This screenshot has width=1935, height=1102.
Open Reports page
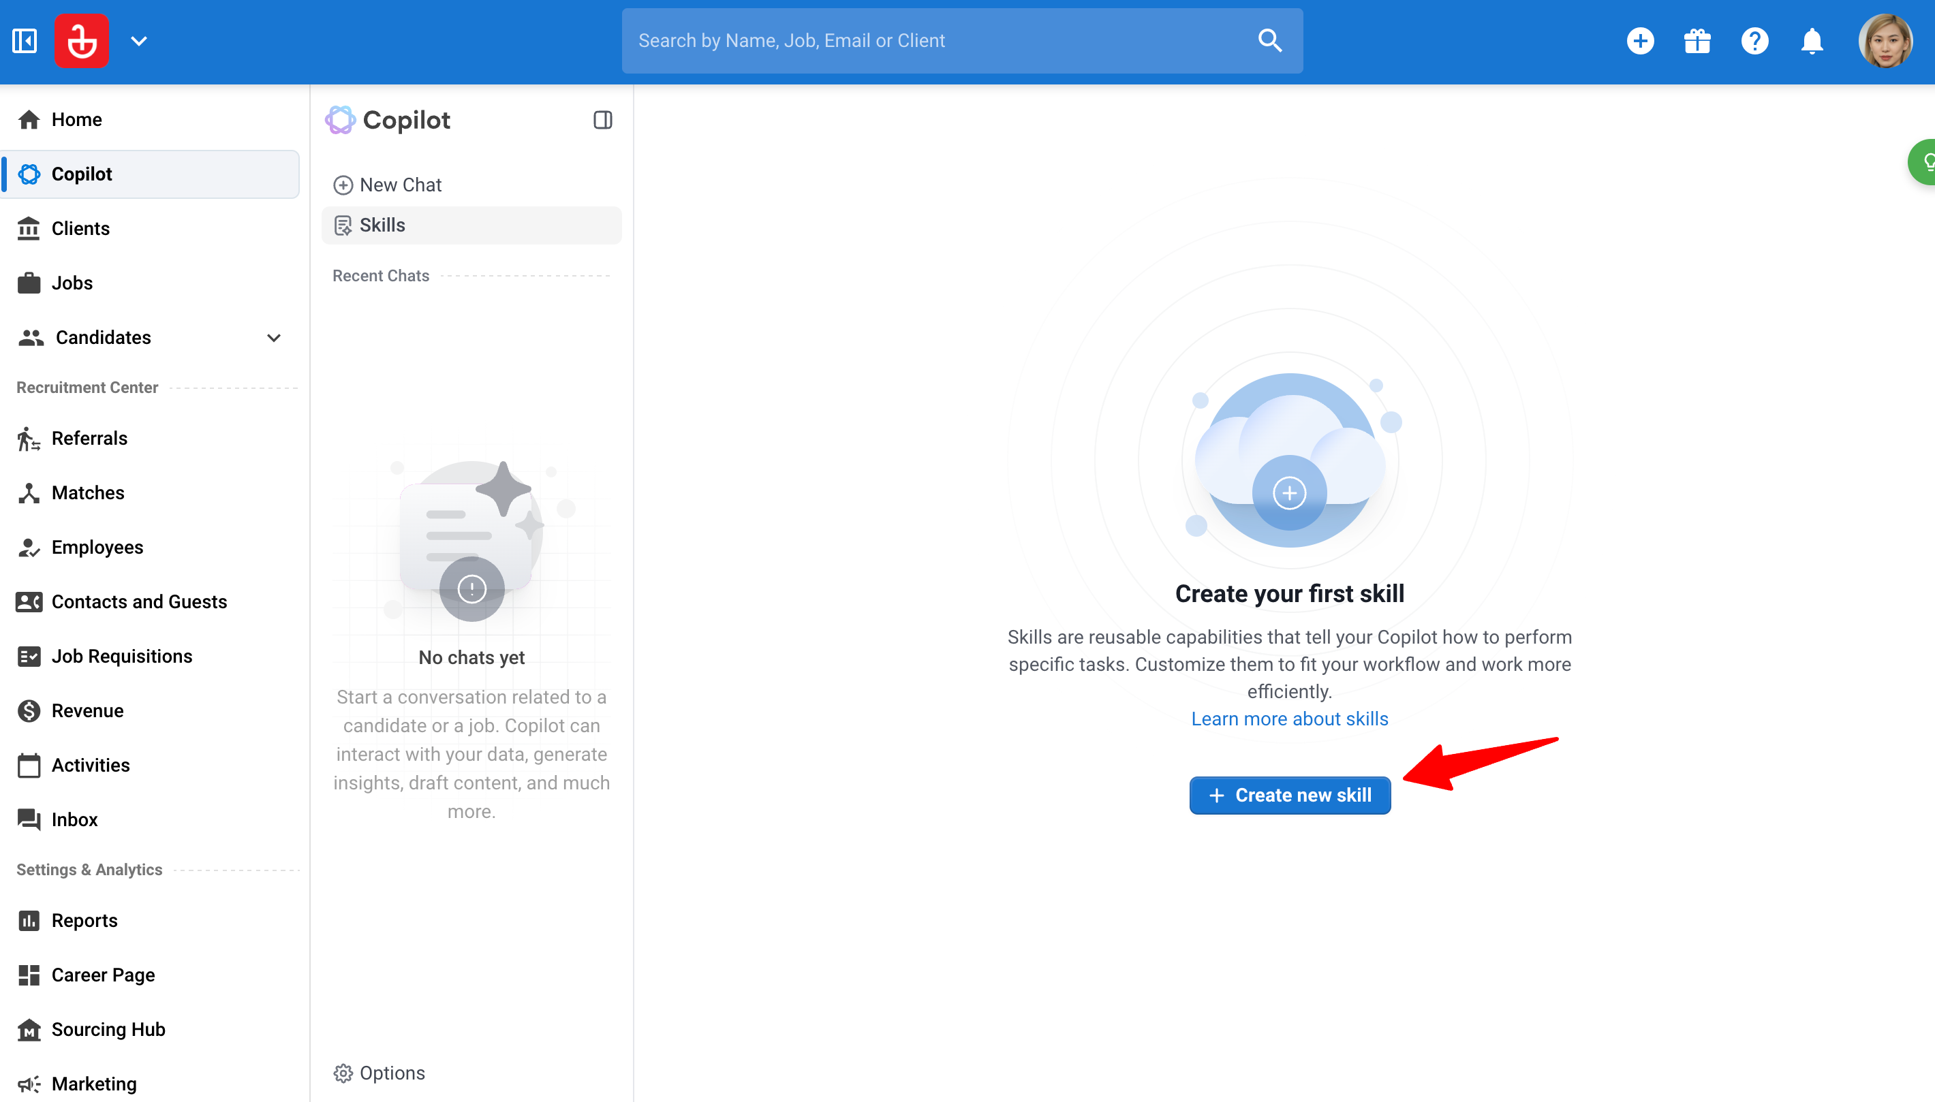pos(151,920)
